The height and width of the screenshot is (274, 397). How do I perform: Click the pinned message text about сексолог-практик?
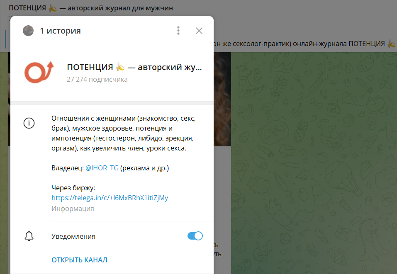point(304,44)
